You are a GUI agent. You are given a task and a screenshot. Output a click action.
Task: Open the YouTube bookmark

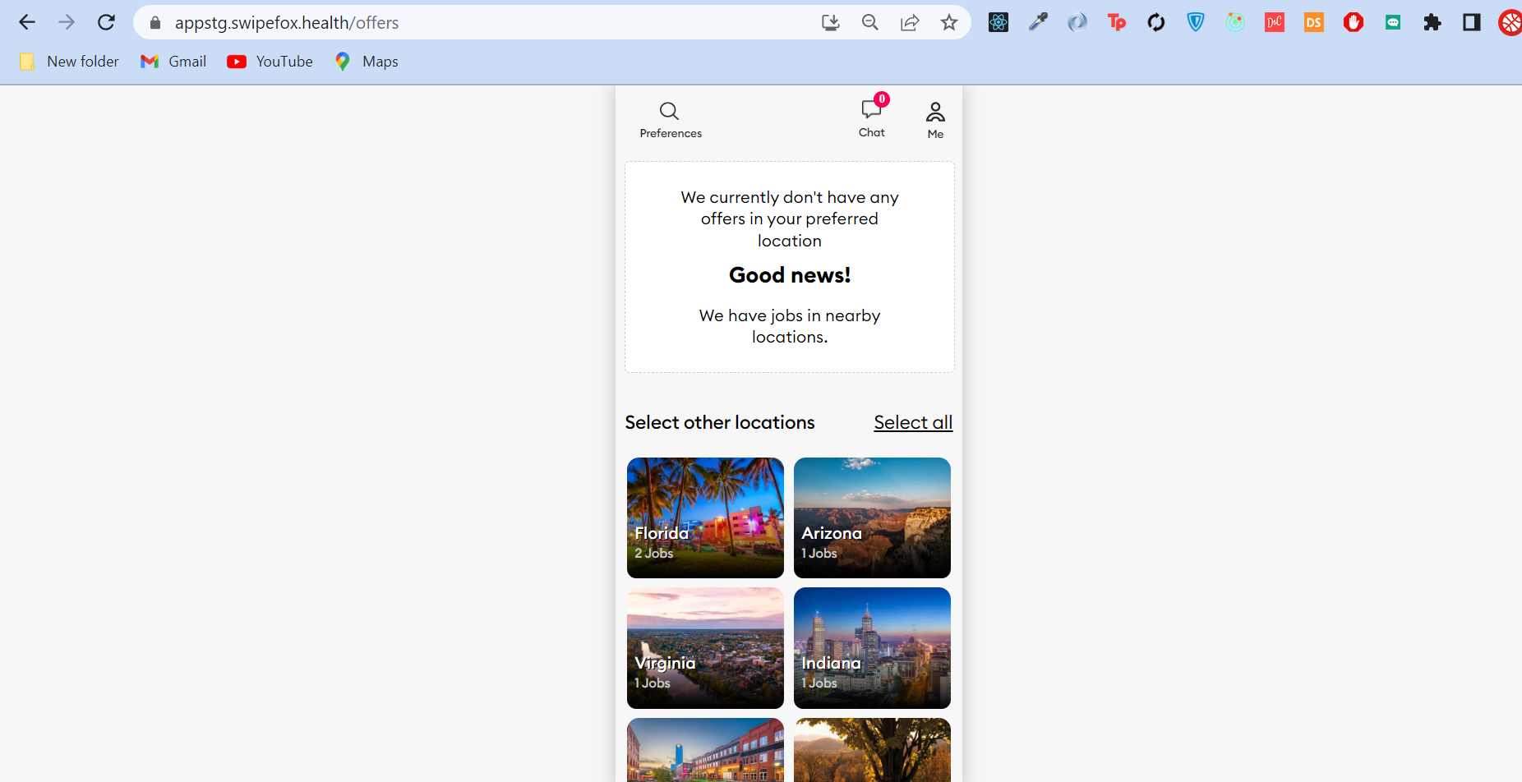pyautogui.click(x=270, y=62)
